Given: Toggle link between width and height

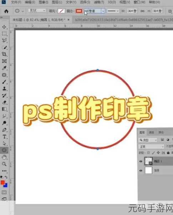Looking at the screenshot, I should [142, 11].
